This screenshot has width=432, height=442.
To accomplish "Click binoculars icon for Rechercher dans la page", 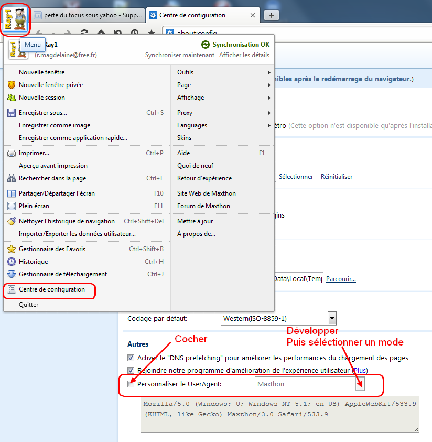I will coord(12,178).
